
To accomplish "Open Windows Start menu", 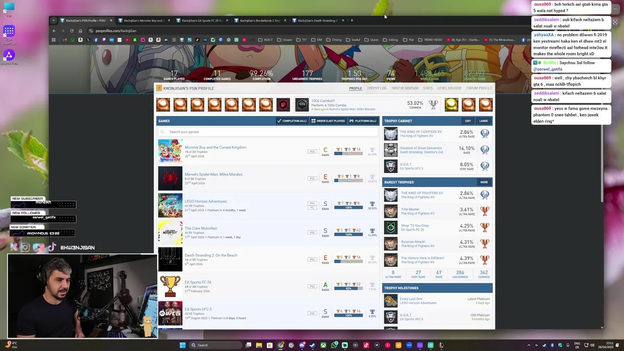I will click(x=182, y=345).
